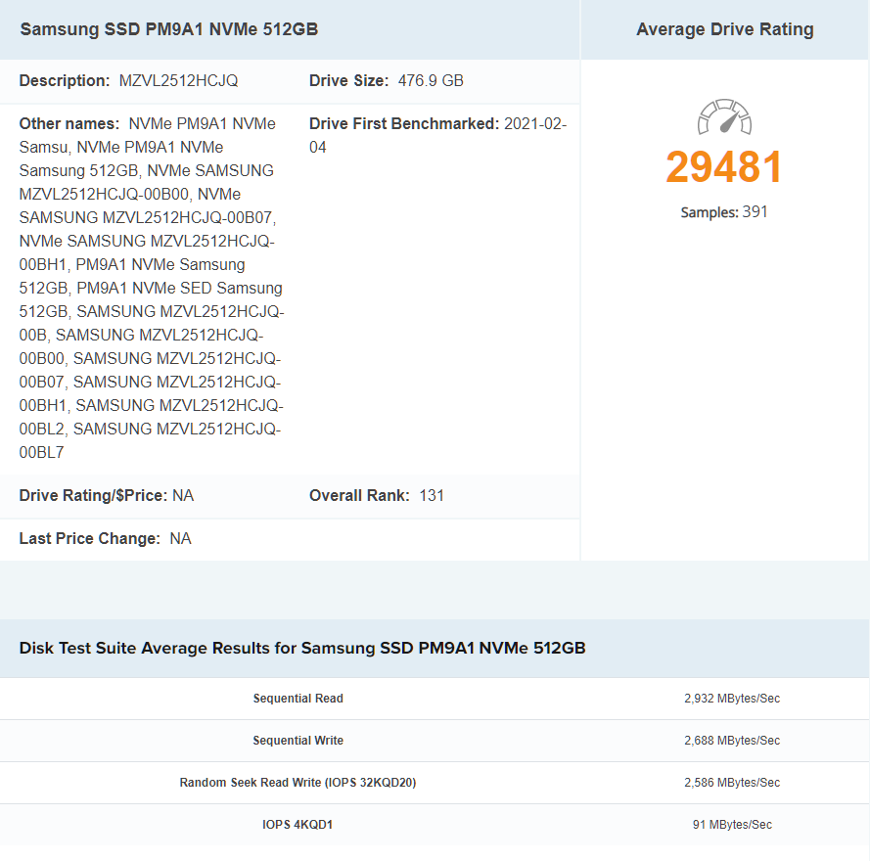This screenshot has width=870, height=861.
Task: Click the 'Description:' label
Action: click(x=65, y=81)
